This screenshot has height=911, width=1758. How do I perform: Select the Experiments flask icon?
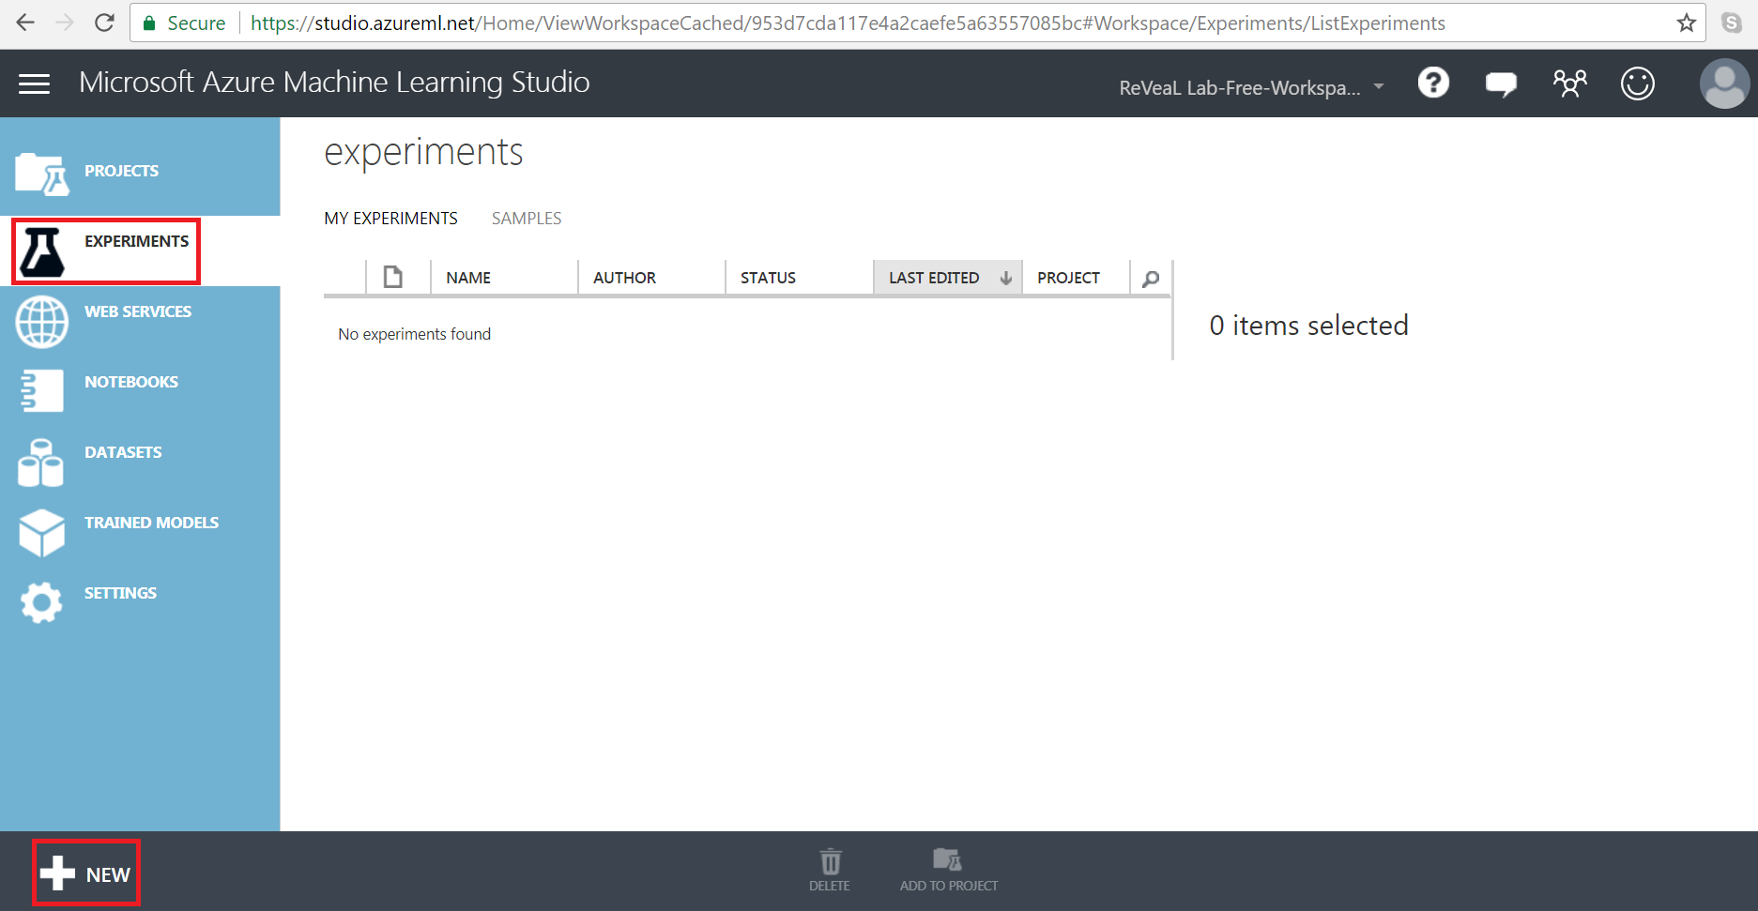[42, 251]
